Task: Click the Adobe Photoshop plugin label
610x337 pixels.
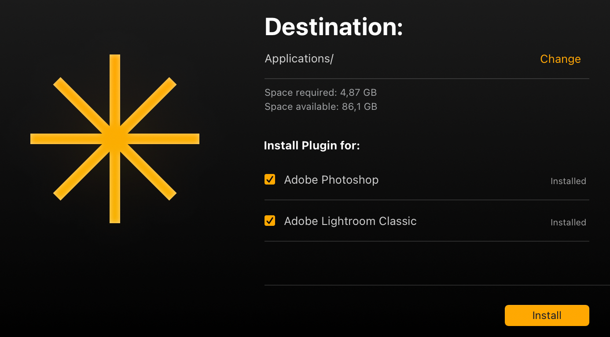Action: (331, 180)
